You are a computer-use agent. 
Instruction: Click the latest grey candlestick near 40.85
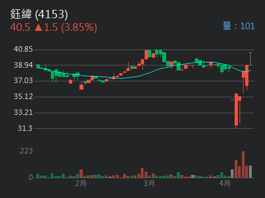pos(251,59)
